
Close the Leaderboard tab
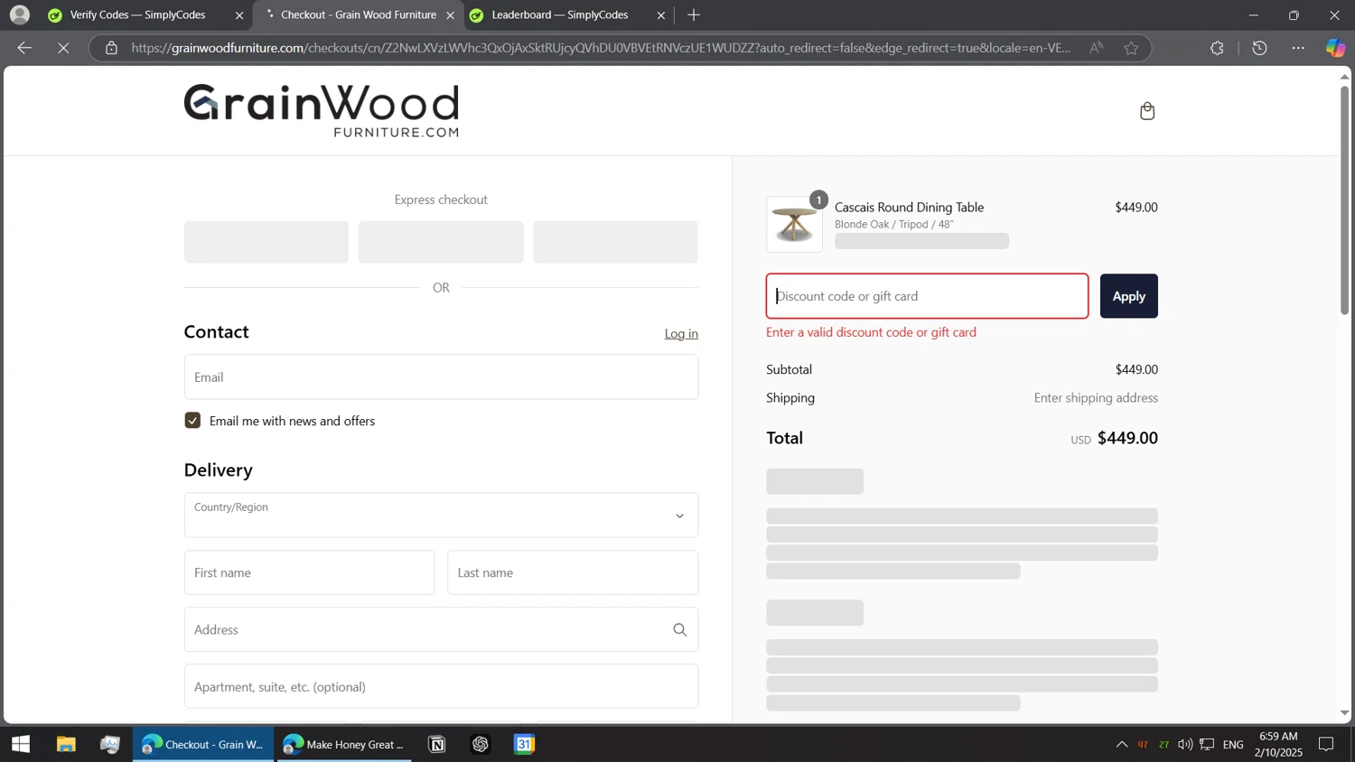click(x=661, y=15)
